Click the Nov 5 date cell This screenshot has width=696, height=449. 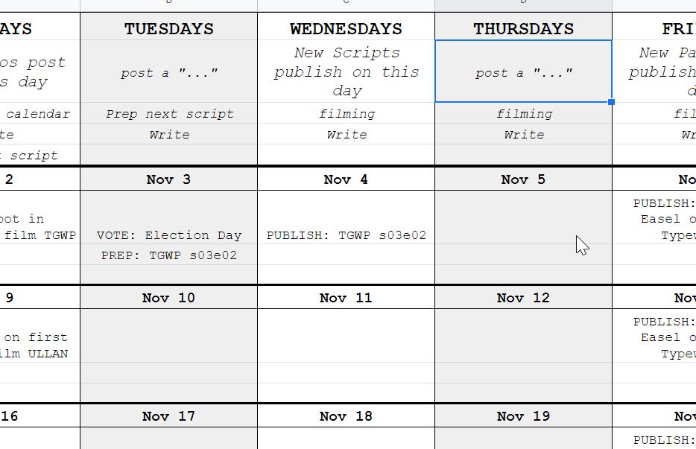click(x=523, y=179)
